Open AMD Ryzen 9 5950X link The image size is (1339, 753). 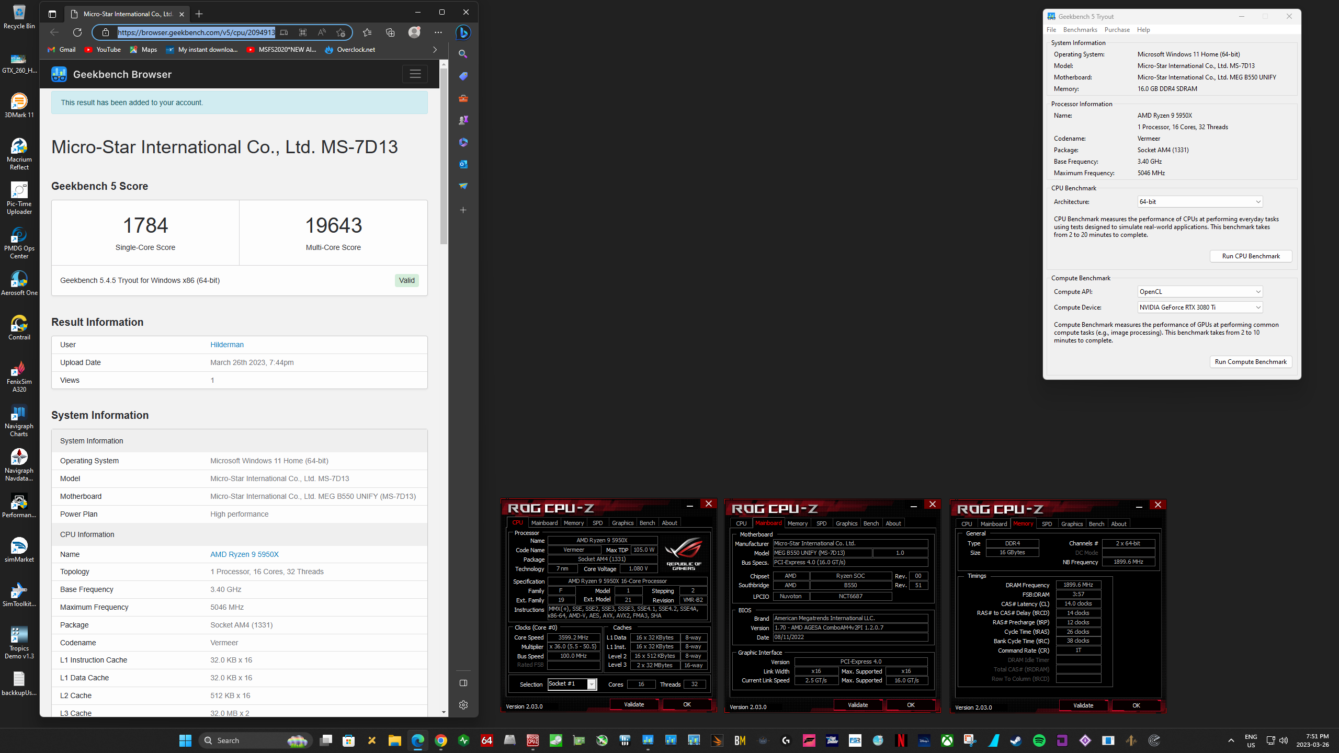(x=244, y=554)
